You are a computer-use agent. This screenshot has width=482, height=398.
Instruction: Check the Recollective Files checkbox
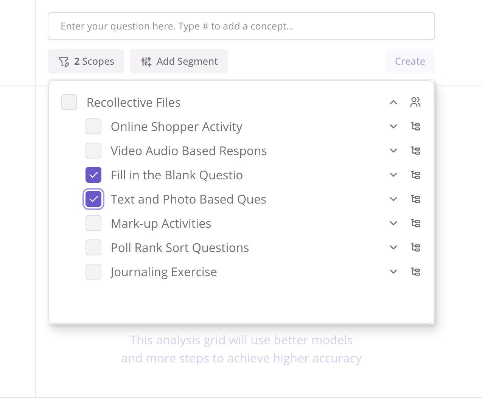tap(69, 102)
